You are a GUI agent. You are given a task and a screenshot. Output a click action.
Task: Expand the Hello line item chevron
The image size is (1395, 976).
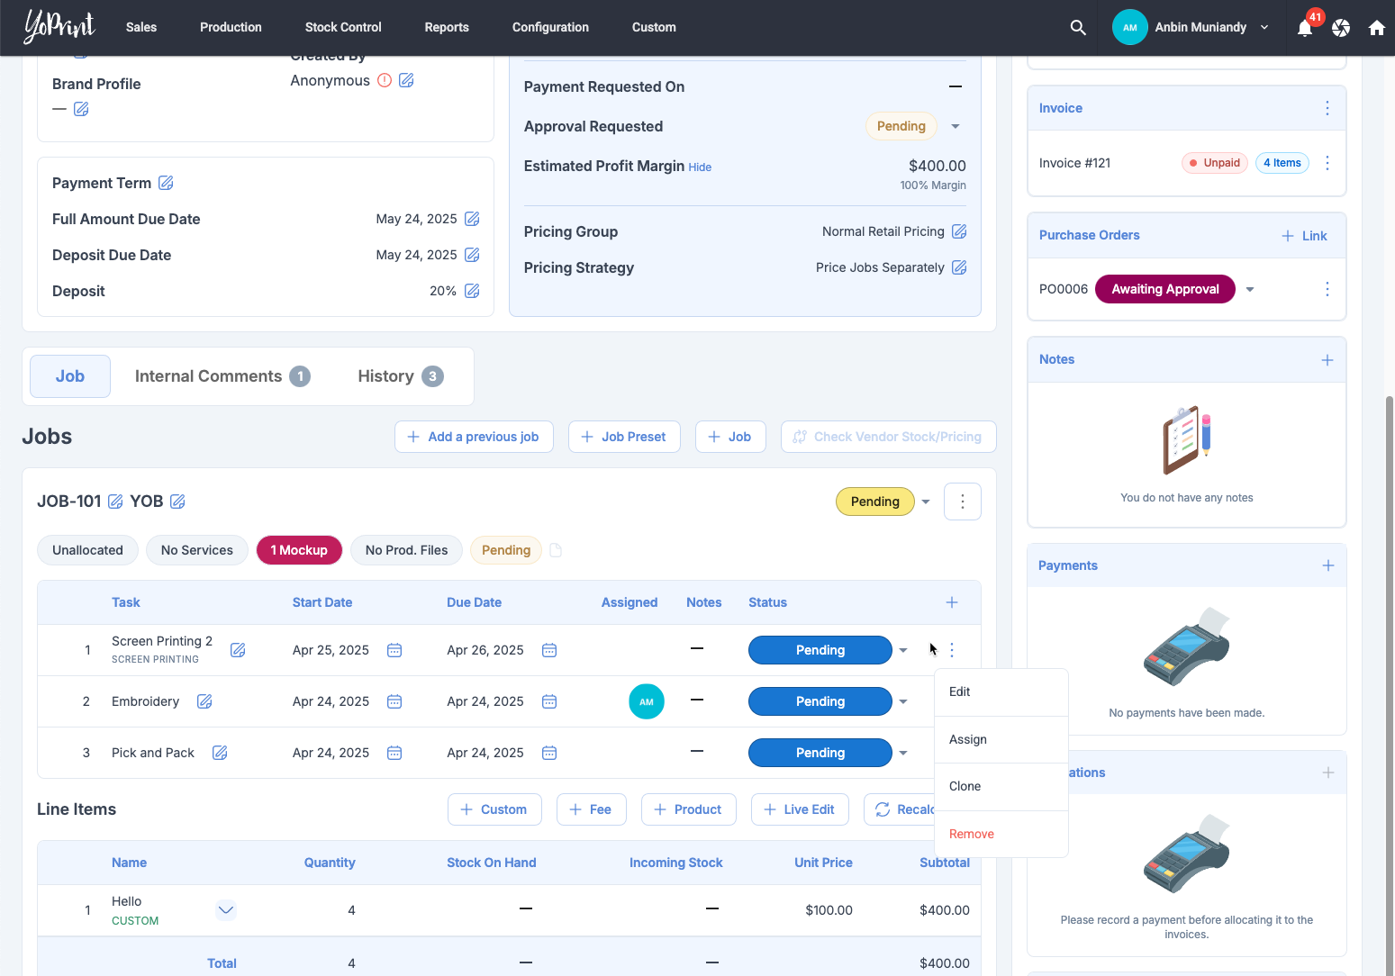click(x=226, y=909)
